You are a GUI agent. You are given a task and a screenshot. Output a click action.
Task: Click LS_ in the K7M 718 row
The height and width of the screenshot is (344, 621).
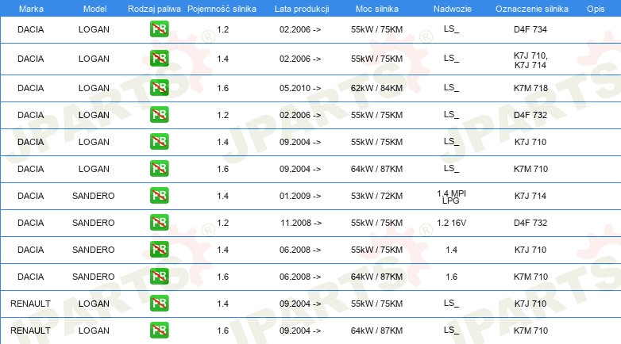[452, 88]
